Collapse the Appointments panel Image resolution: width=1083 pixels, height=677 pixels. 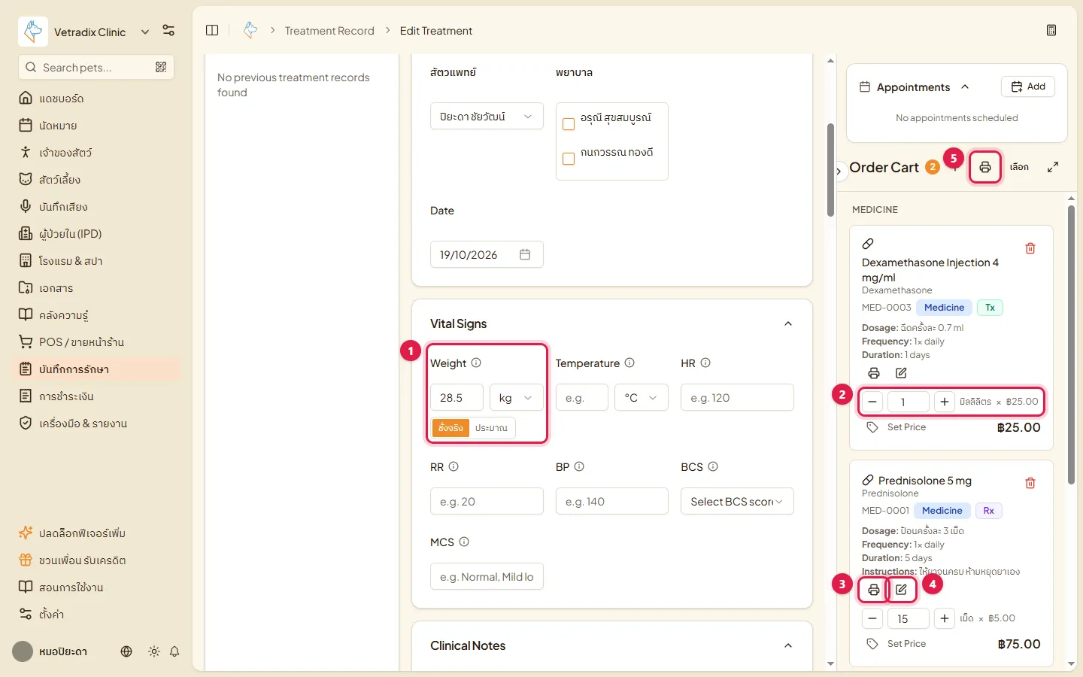pyautogui.click(x=965, y=87)
